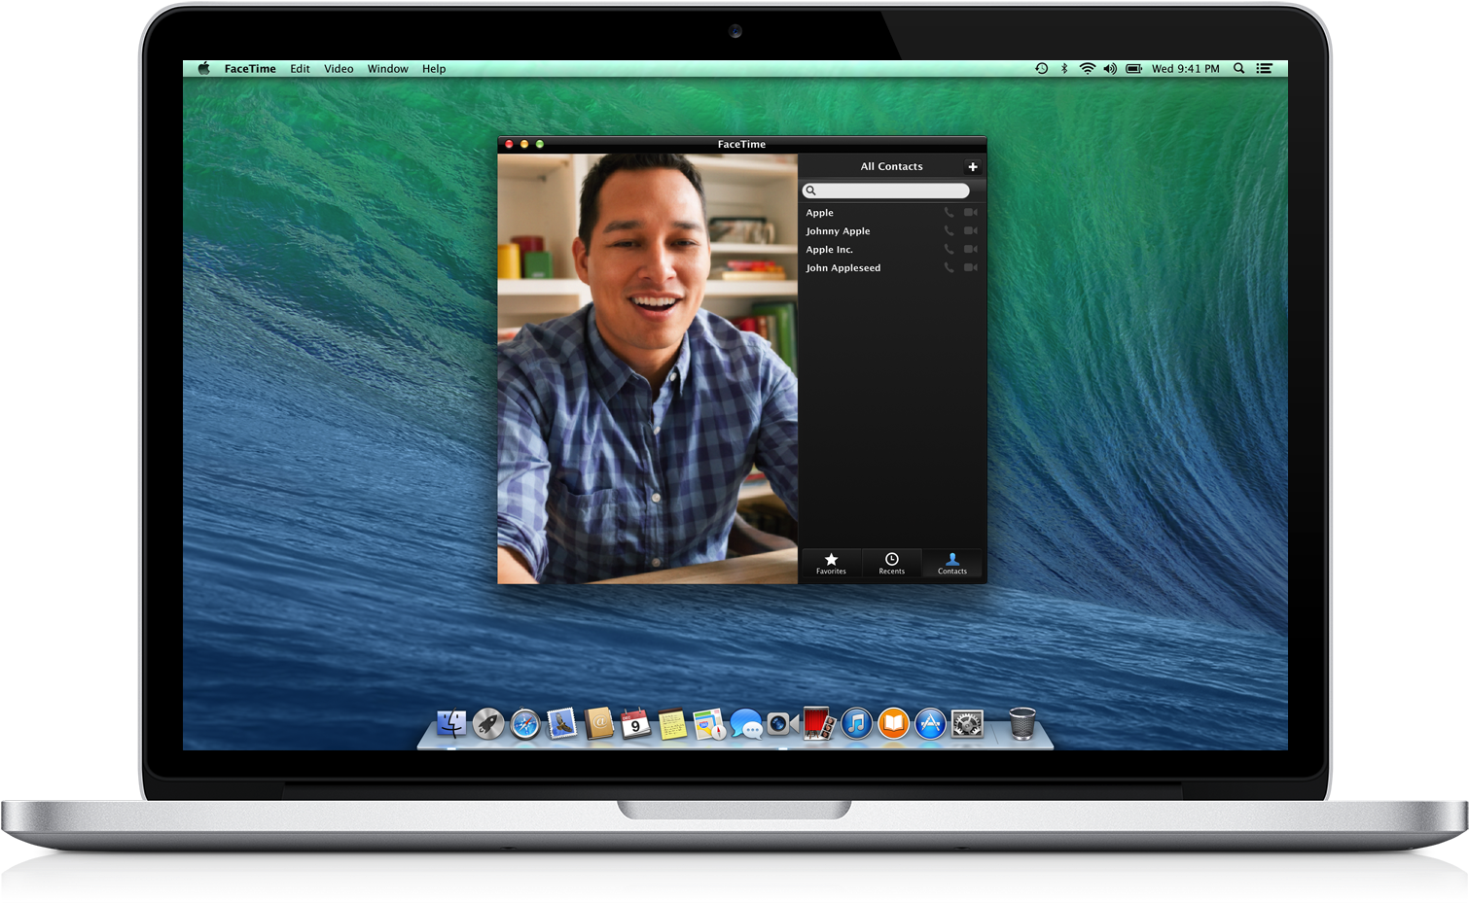Start an audio call with John Appleseed
1469x903 pixels.
(949, 268)
